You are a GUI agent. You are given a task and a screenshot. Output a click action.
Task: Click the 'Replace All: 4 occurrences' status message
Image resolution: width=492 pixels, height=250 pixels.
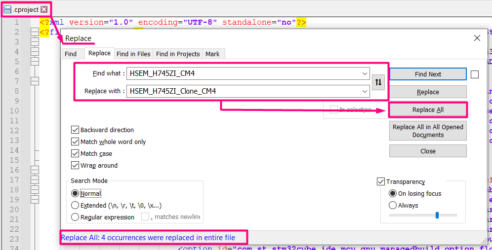pyautogui.click(x=148, y=238)
